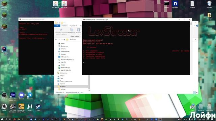Screen dimensions: 216x121
Task: Click Explorer Up directory arrow
Action: coord(64,40)
